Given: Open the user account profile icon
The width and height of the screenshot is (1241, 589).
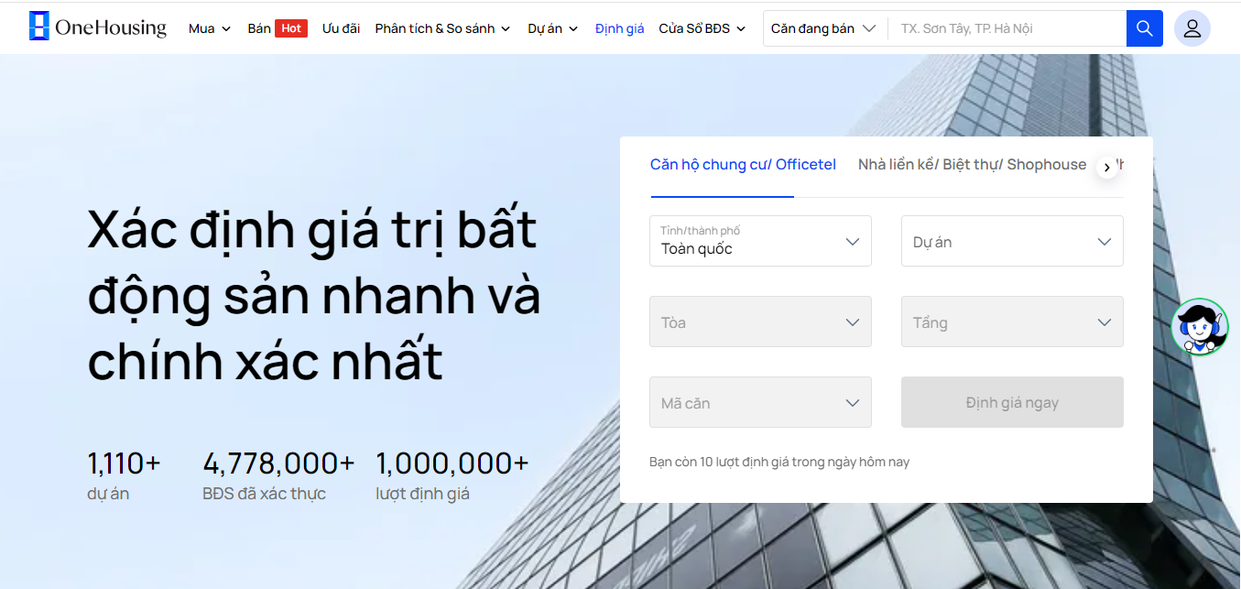Looking at the screenshot, I should pyautogui.click(x=1192, y=28).
